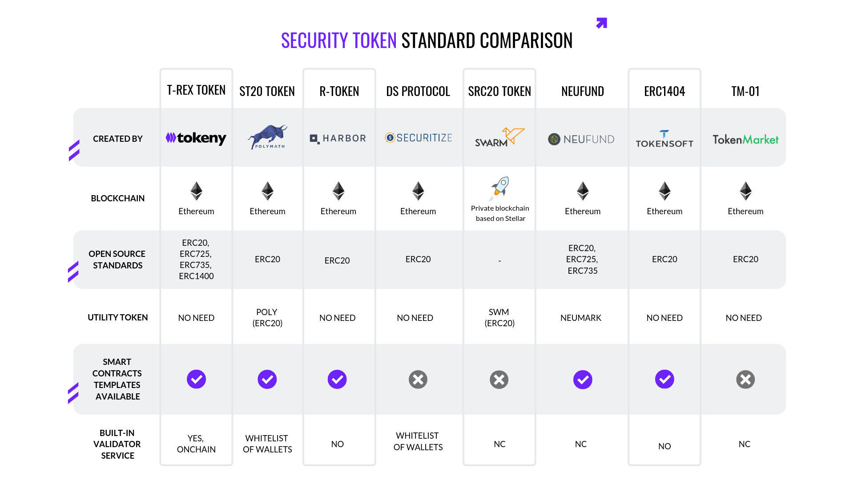Click the Harbor logo
The width and height of the screenshot is (854, 480).
(x=338, y=139)
